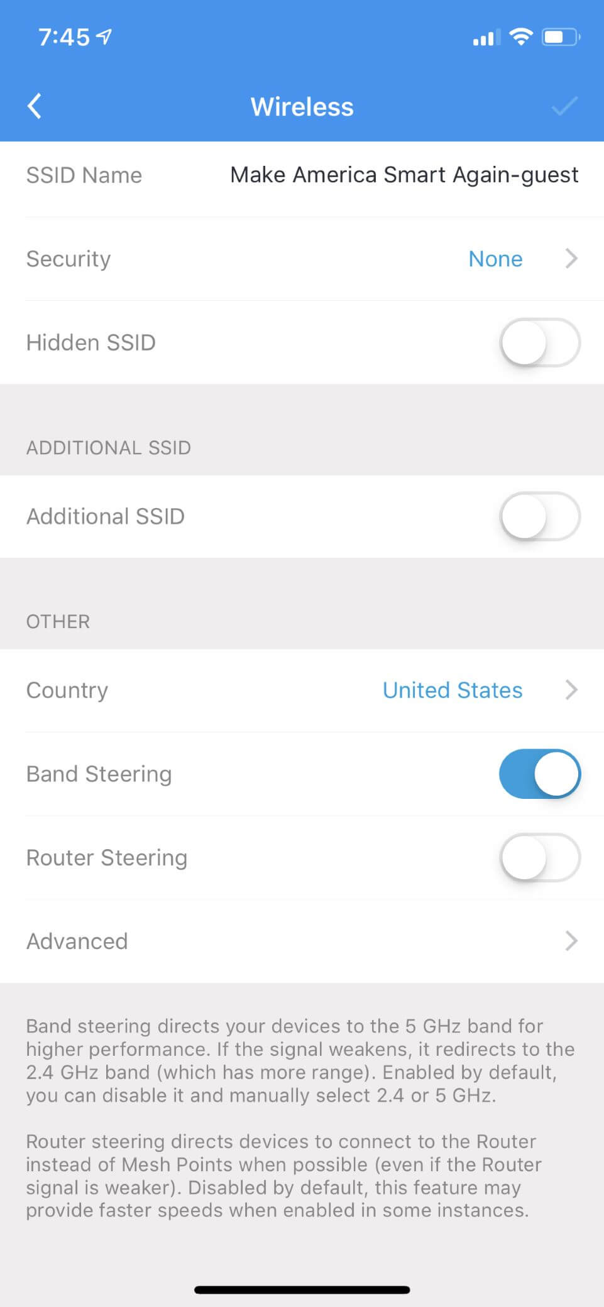Open Advanced settings via its chevron
This screenshot has height=1307, width=604.
571,941
